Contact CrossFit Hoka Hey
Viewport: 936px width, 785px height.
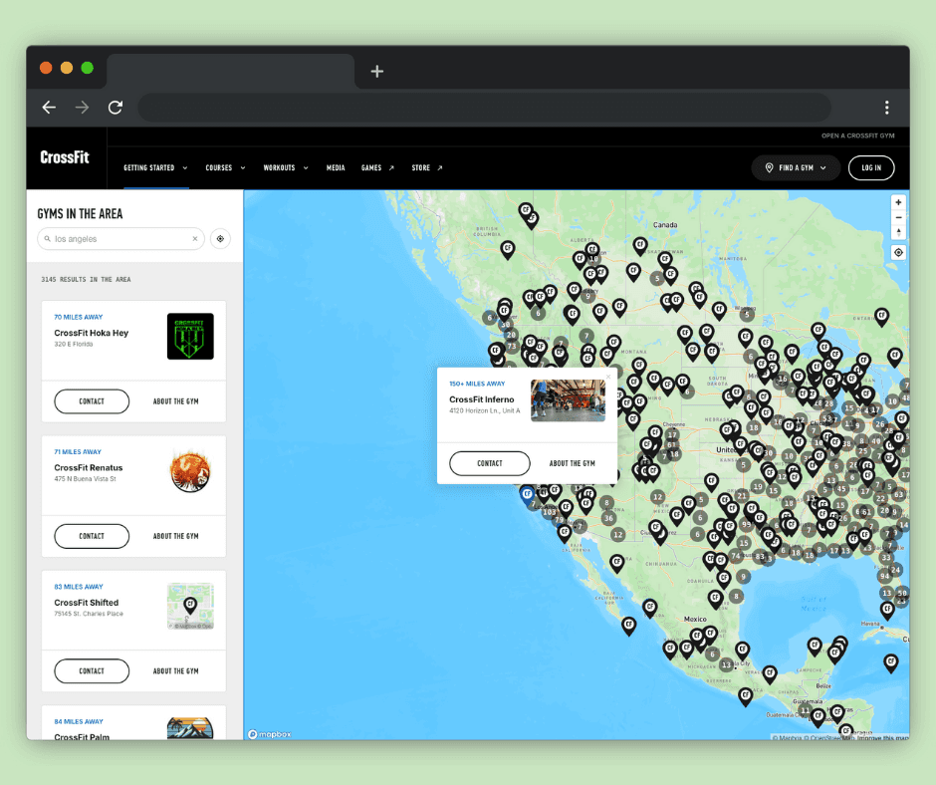coord(92,401)
